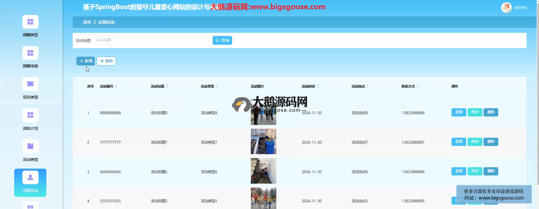Go to 首页 in breadcrumb
The image size is (539, 209).
(87, 22)
